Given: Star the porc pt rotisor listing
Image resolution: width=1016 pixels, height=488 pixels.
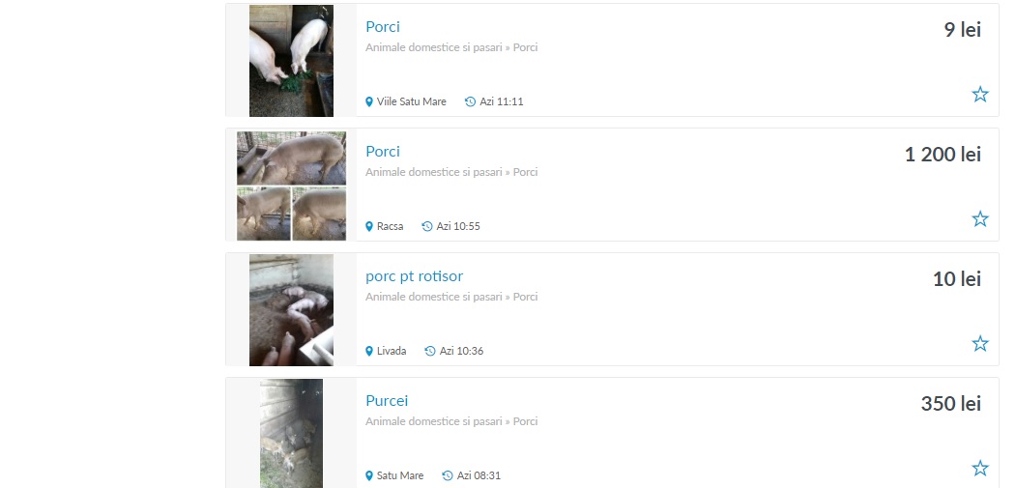Looking at the screenshot, I should tap(979, 343).
